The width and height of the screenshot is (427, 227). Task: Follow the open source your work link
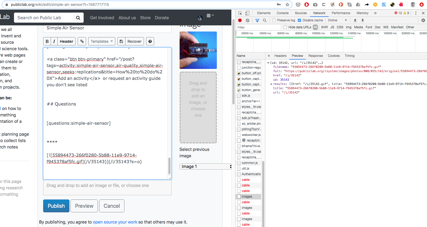(x=115, y=222)
